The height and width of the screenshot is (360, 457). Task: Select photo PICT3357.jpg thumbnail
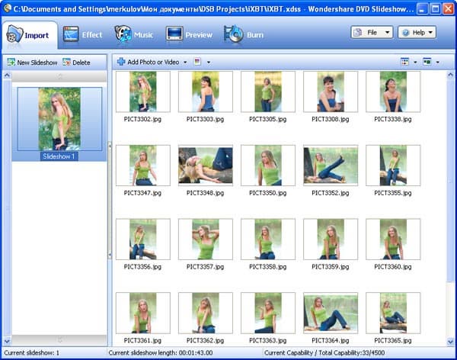(206, 239)
